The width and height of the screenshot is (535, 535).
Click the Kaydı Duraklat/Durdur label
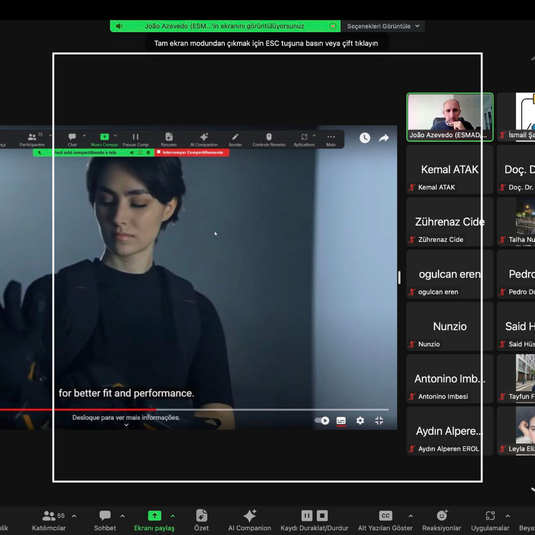click(x=314, y=528)
